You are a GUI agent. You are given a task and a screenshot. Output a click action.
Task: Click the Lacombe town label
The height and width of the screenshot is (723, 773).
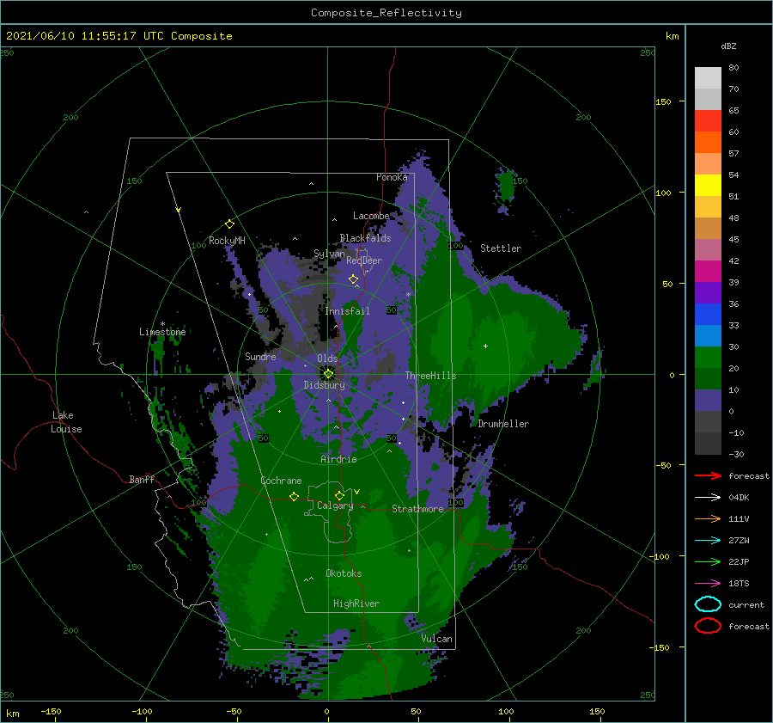click(371, 216)
